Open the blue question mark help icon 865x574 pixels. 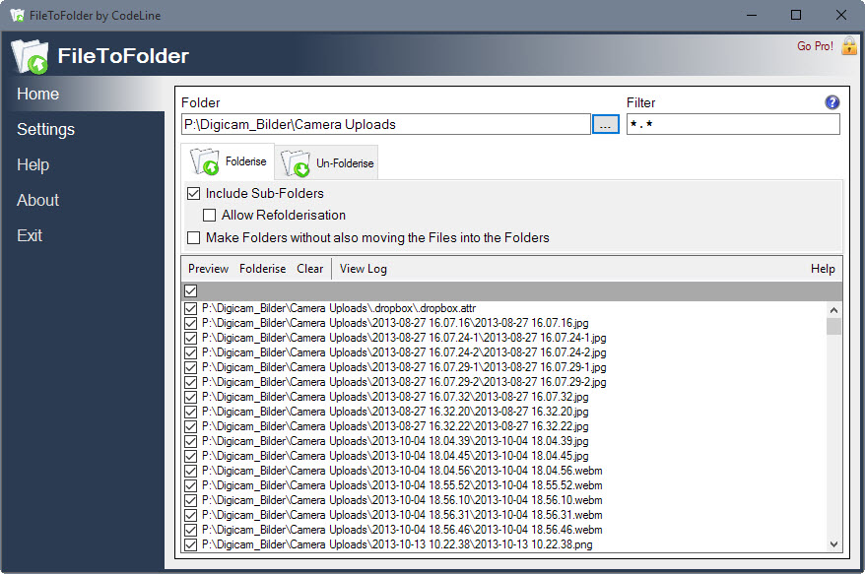[832, 102]
